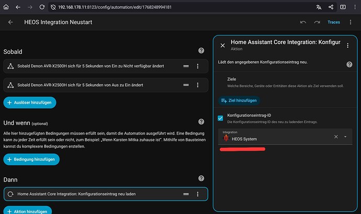The height and width of the screenshot is (214, 361).
Task: Expand Integration dropdown arrow
Action: (345, 137)
